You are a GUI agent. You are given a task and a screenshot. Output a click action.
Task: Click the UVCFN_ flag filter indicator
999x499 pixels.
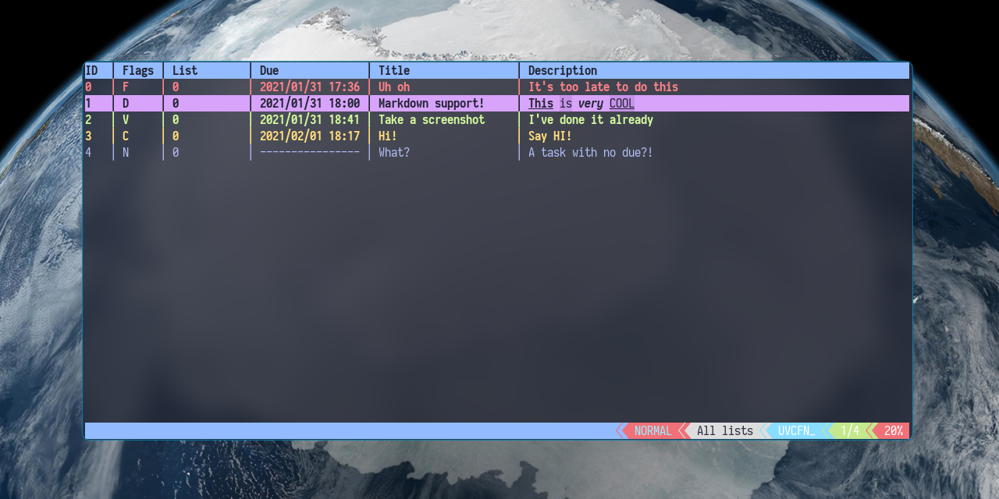pos(796,430)
